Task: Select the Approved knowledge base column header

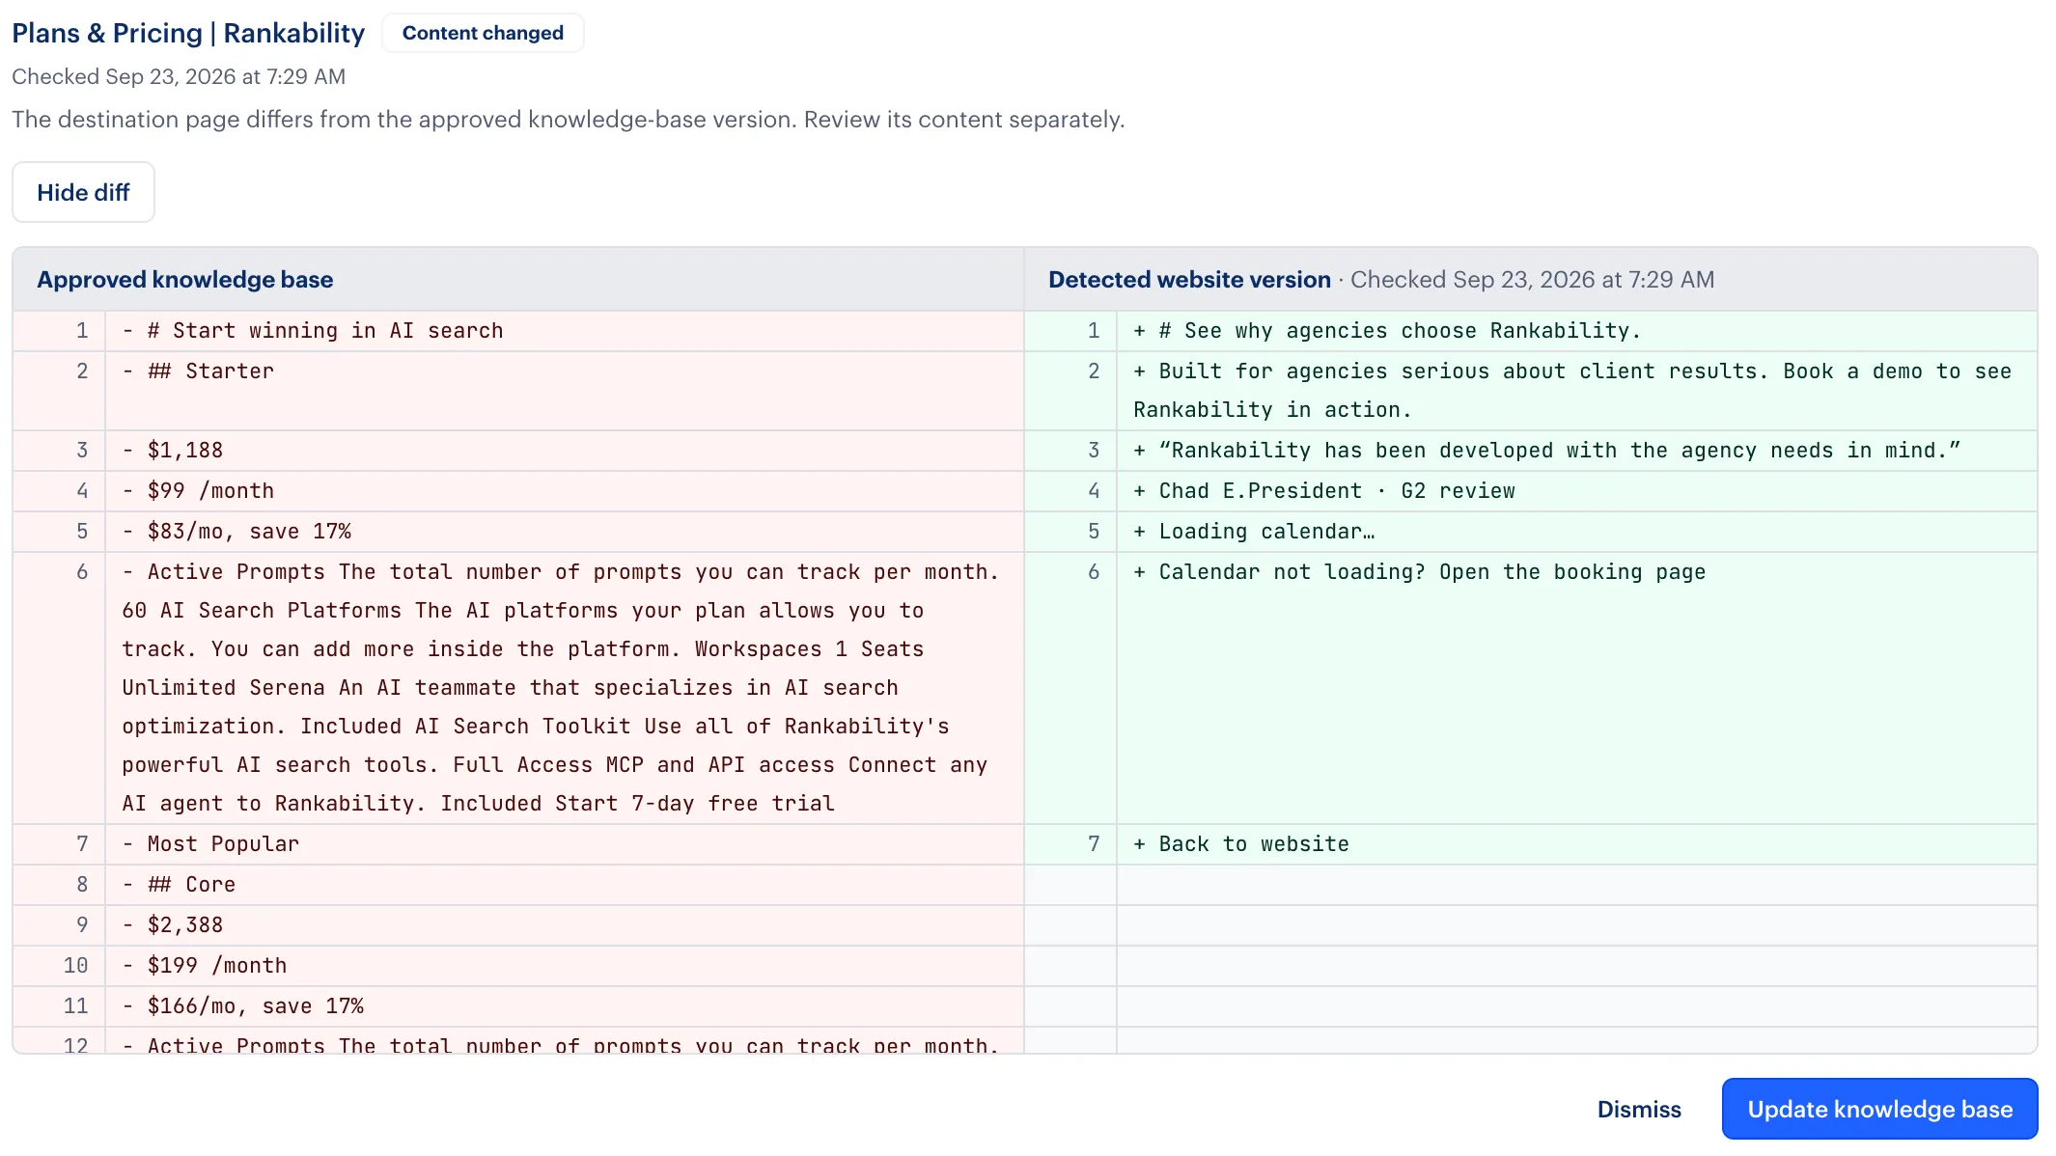Action: pos(185,279)
